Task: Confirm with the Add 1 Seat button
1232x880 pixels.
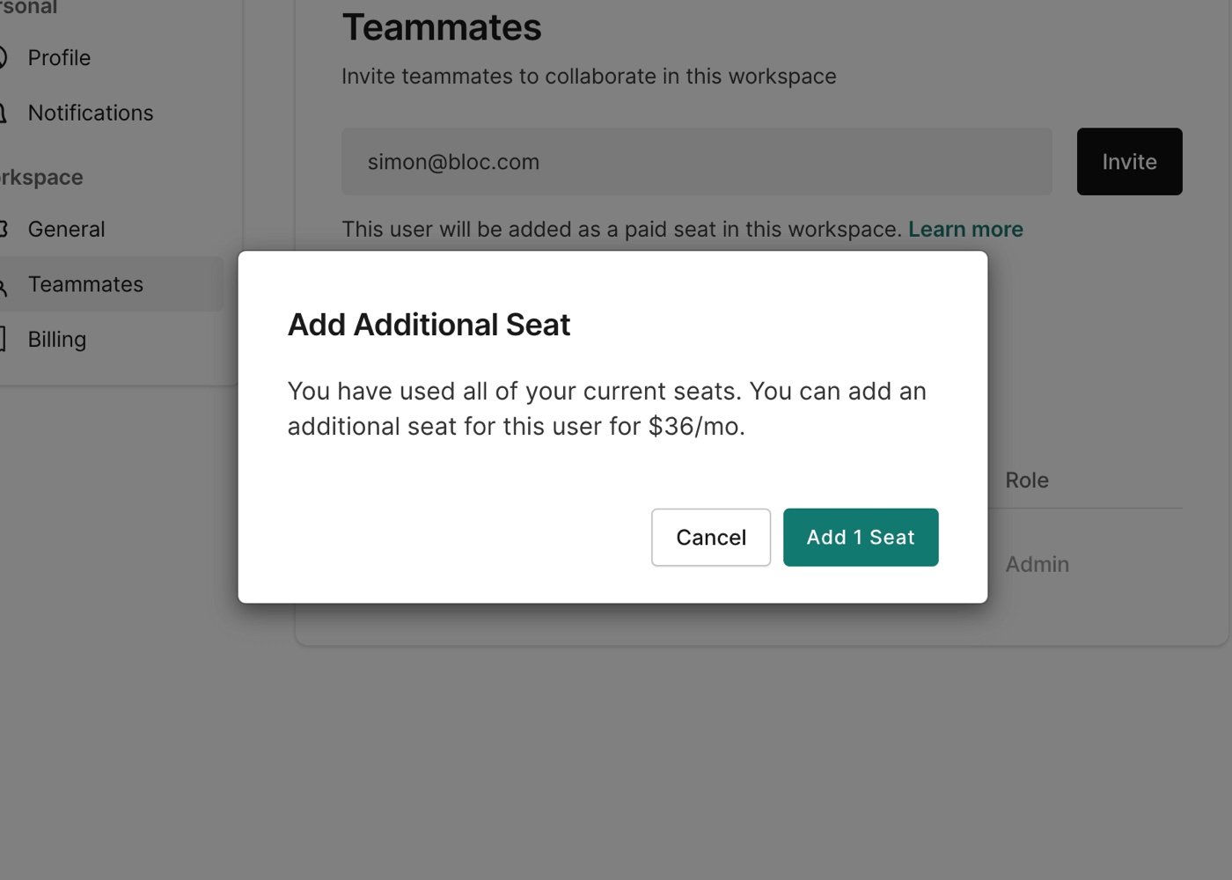Action: (860, 538)
